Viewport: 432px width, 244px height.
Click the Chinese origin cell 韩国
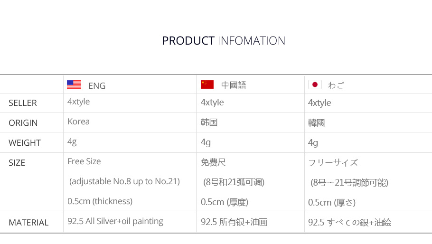click(x=209, y=123)
